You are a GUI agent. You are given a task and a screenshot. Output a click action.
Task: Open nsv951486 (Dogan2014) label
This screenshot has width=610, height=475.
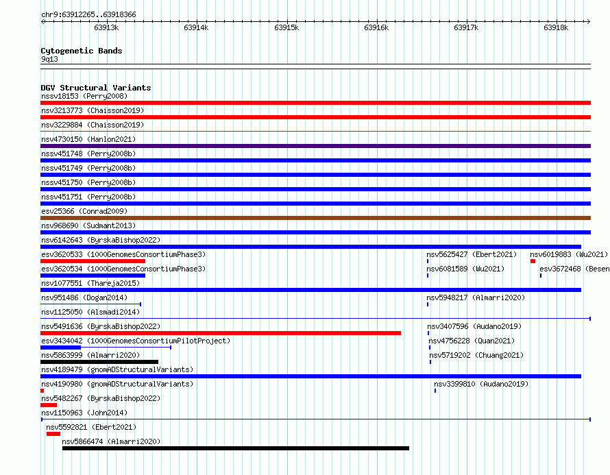(x=84, y=297)
